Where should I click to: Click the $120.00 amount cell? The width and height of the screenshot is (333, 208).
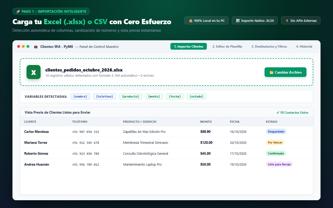click(206, 142)
